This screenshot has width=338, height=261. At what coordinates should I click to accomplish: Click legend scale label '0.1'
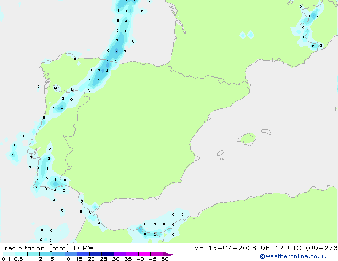6,259
